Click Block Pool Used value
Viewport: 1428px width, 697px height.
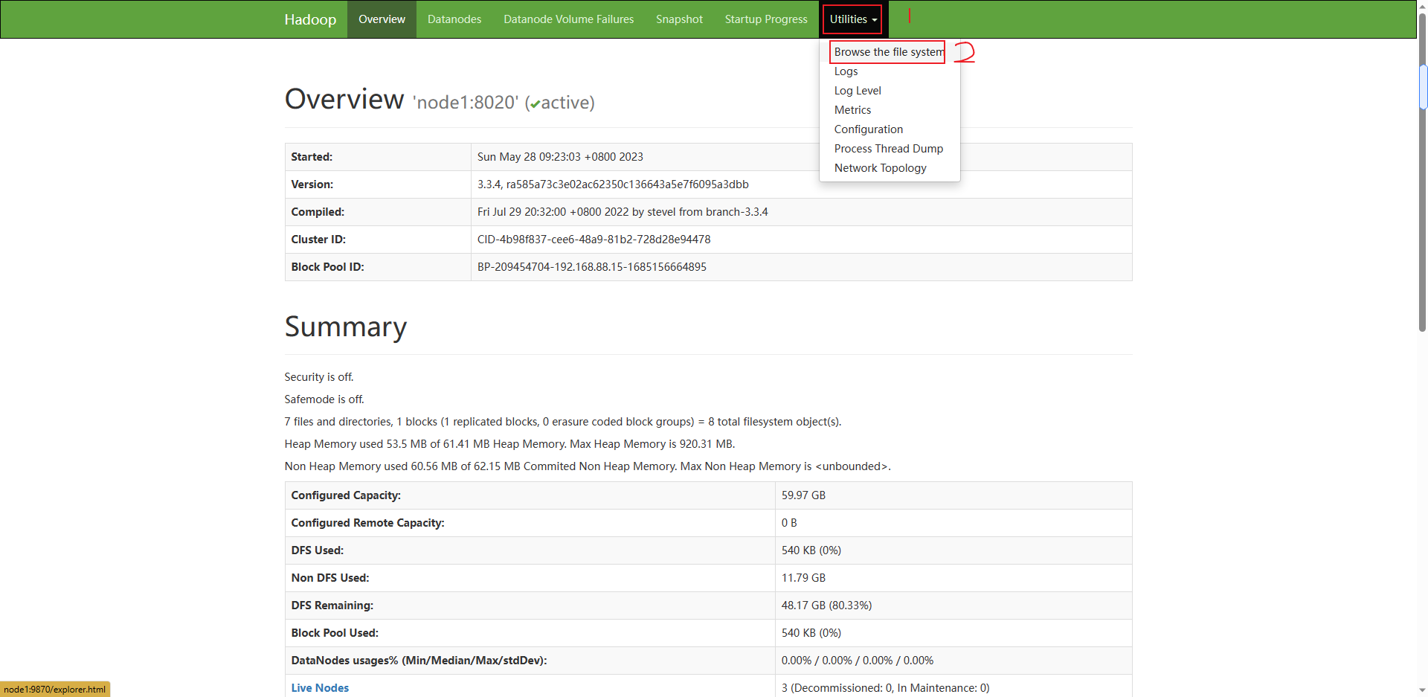(811, 633)
